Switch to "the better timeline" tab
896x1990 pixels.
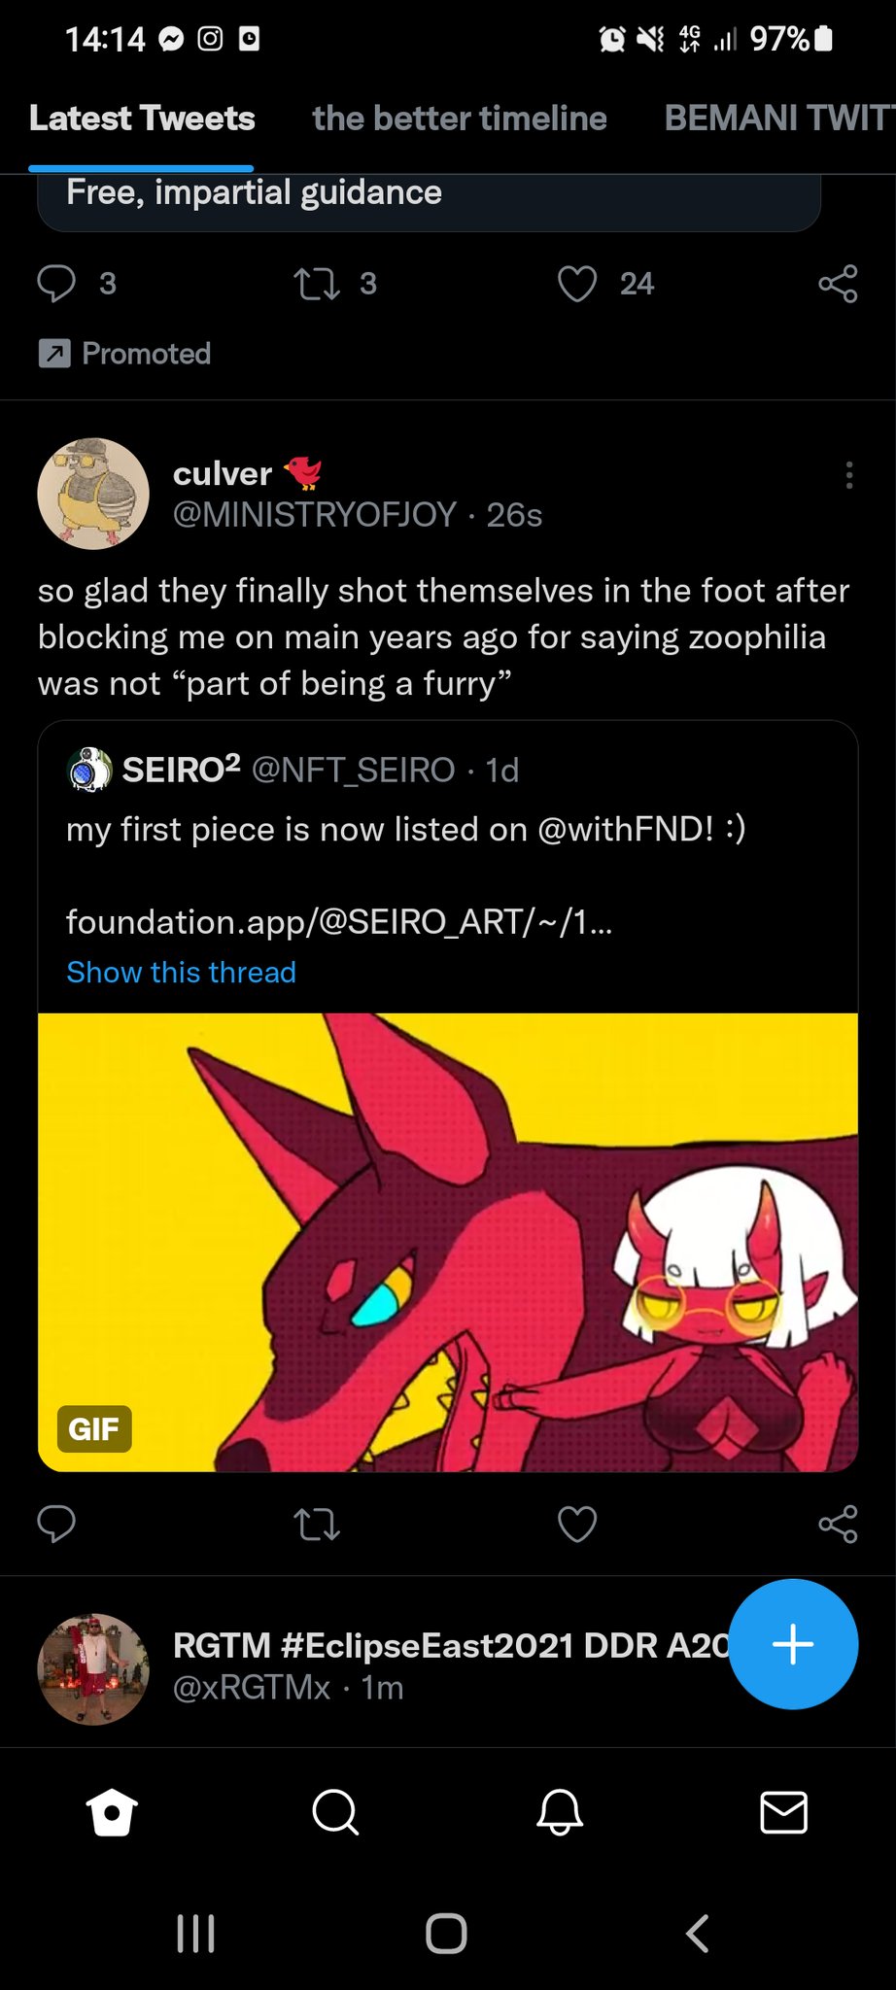(x=460, y=119)
